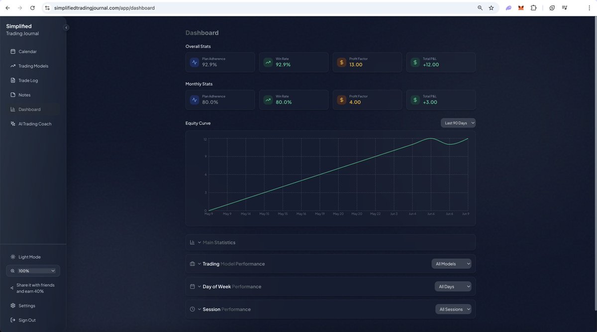Open the All Sessions dropdown
Image resolution: width=597 pixels, height=332 pixels.
pyautogui.click(x=453, y=309)
